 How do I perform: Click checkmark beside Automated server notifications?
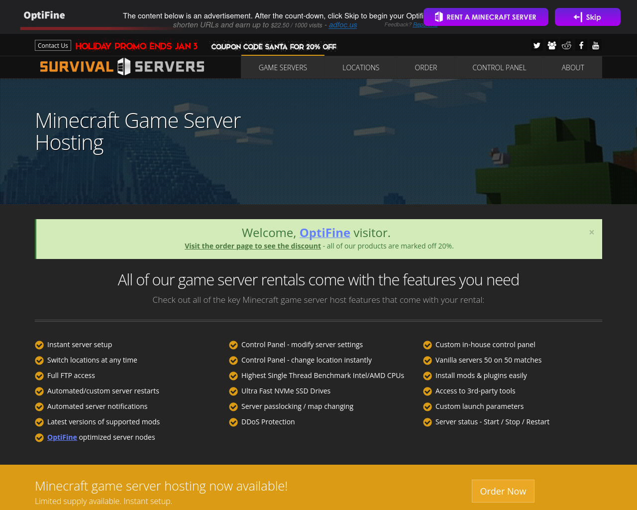[x=39, y=407]
